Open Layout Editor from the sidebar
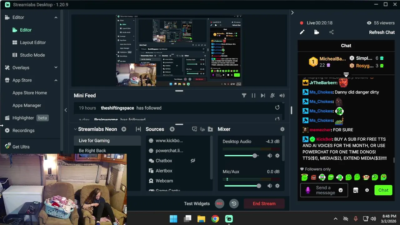This screenshot has height=225, width=400. point(33,42)
